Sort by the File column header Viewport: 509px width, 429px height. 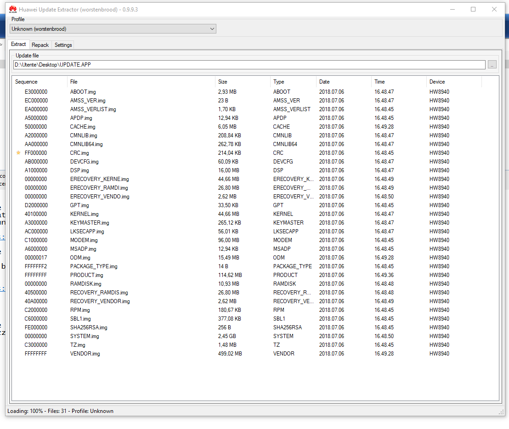click(141, 82)
